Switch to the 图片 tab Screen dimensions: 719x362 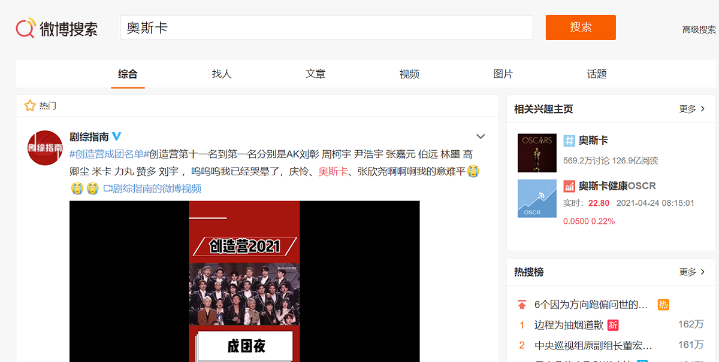pyautogui.click(x=503, y=74)
